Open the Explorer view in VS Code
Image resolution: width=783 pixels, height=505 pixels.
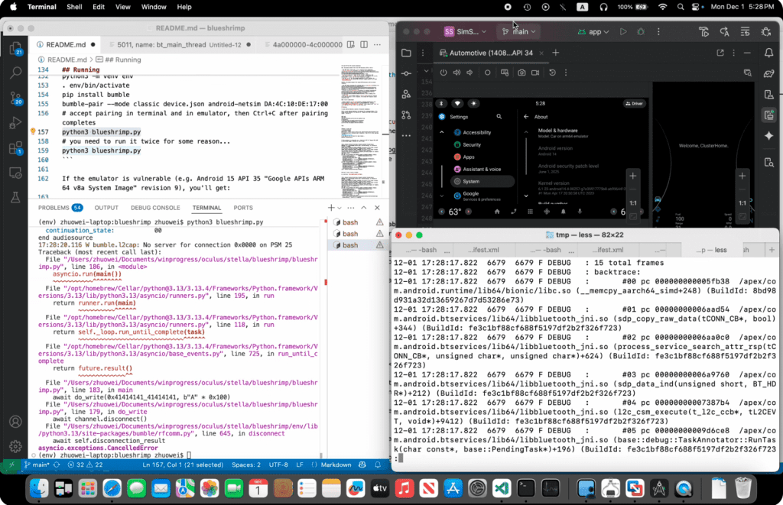tap(16, 48)
